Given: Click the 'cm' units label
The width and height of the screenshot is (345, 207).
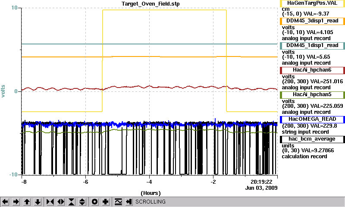Looking at the screenshot, I should pos(285,9).
